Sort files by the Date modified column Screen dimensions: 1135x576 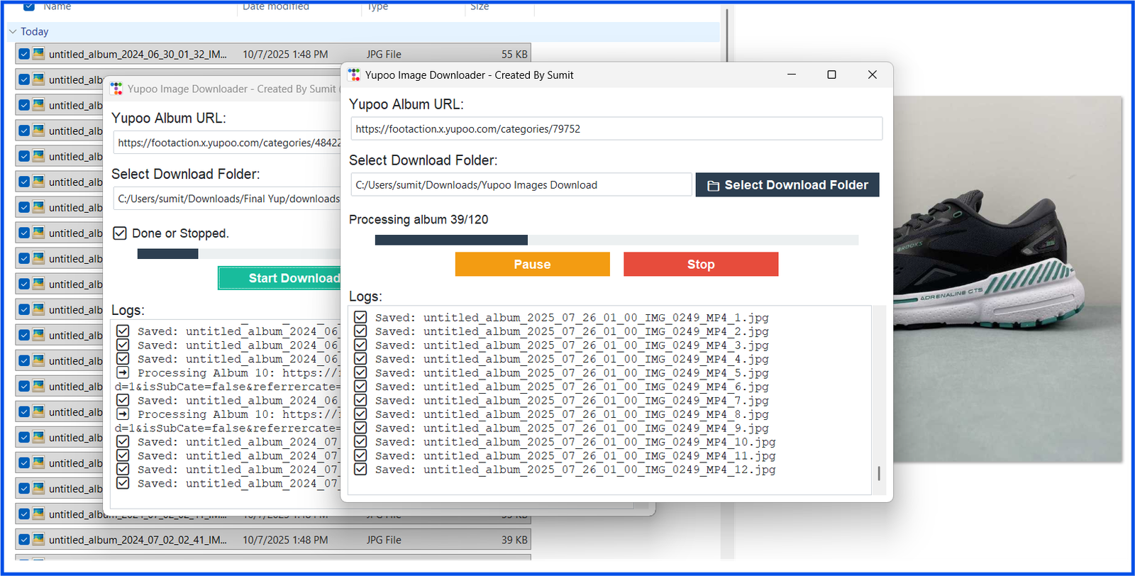(276, 6)
